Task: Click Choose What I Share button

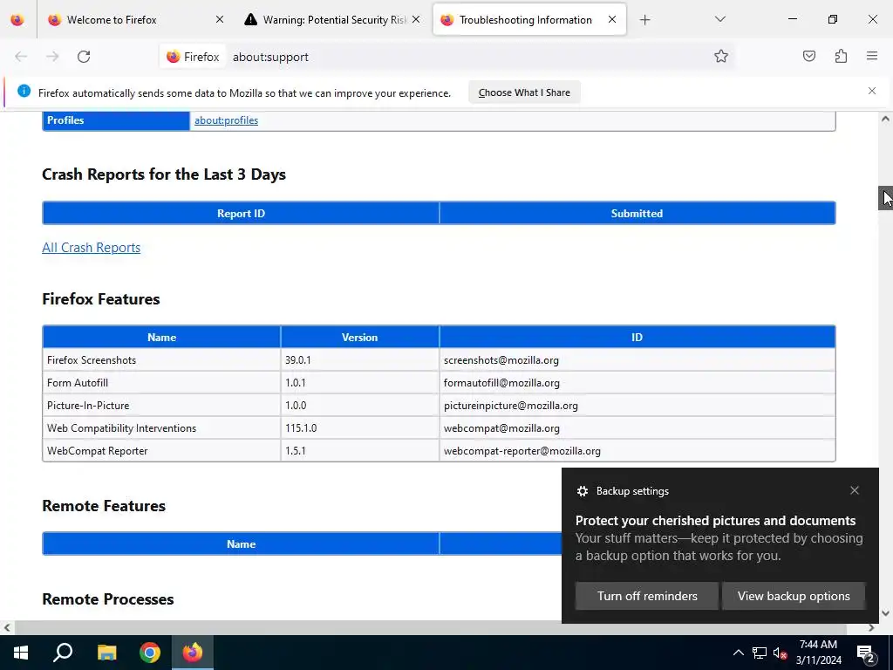Action: click(x=524, y=92)
